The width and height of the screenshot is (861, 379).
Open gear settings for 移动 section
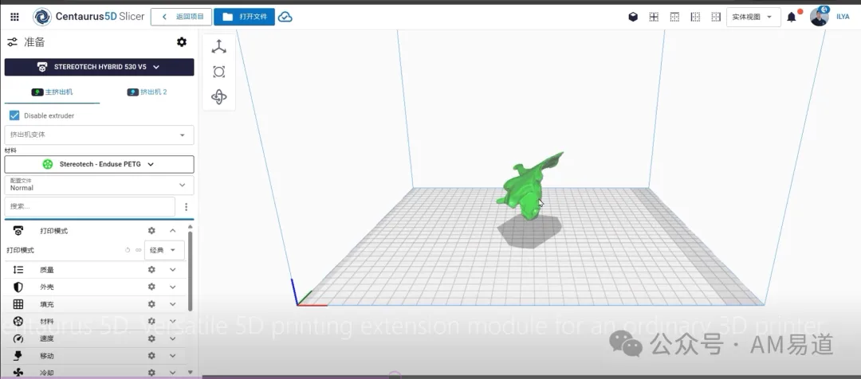click(x=151, y=355)
